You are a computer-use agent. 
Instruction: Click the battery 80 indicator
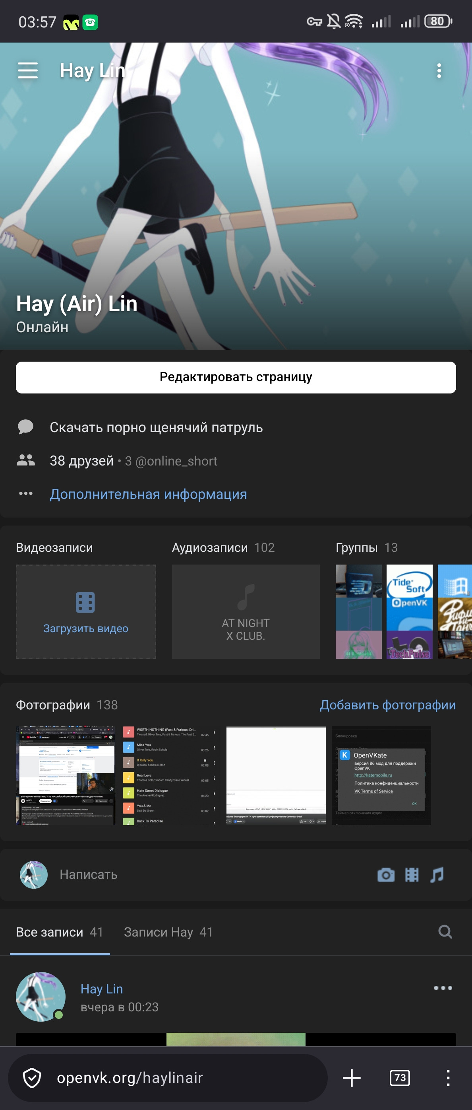pyautogui.click(x=438, y=21)
